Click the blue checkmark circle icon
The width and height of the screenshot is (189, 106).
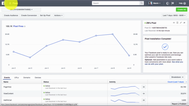(x=165, y=47)
